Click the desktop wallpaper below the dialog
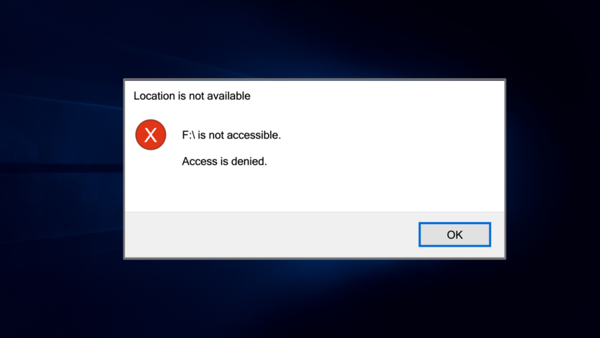Screen dimensions: 600x338 [x=300, y=299]
